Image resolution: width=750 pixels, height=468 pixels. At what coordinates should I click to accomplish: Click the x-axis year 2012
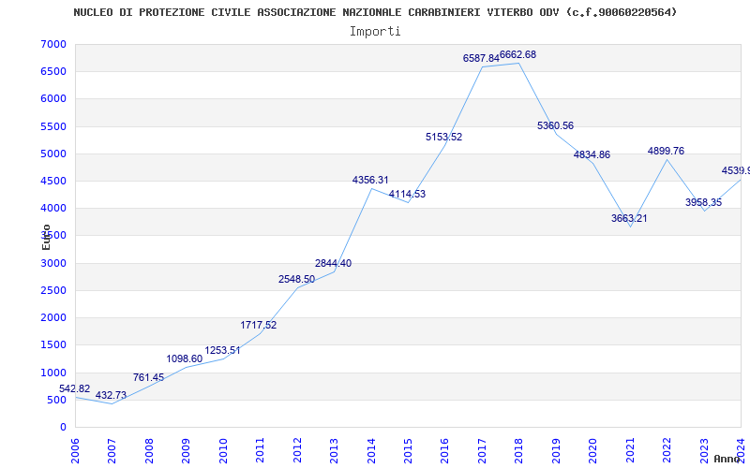297,451
